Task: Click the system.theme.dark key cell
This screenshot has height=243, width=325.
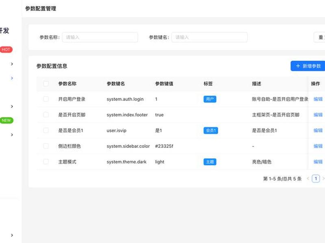Action: point(126,162)
